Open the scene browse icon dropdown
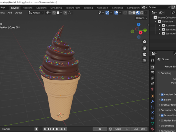176x132 pixels. click(144, 7)
